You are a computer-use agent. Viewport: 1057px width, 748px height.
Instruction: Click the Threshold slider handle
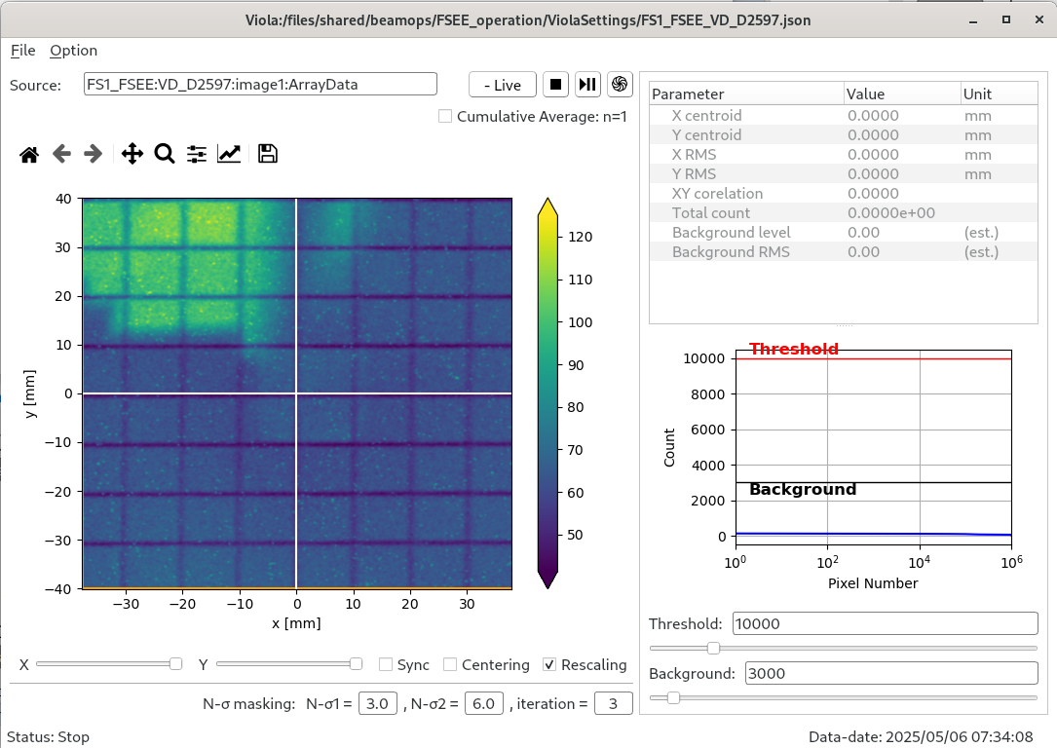[713, 648]
